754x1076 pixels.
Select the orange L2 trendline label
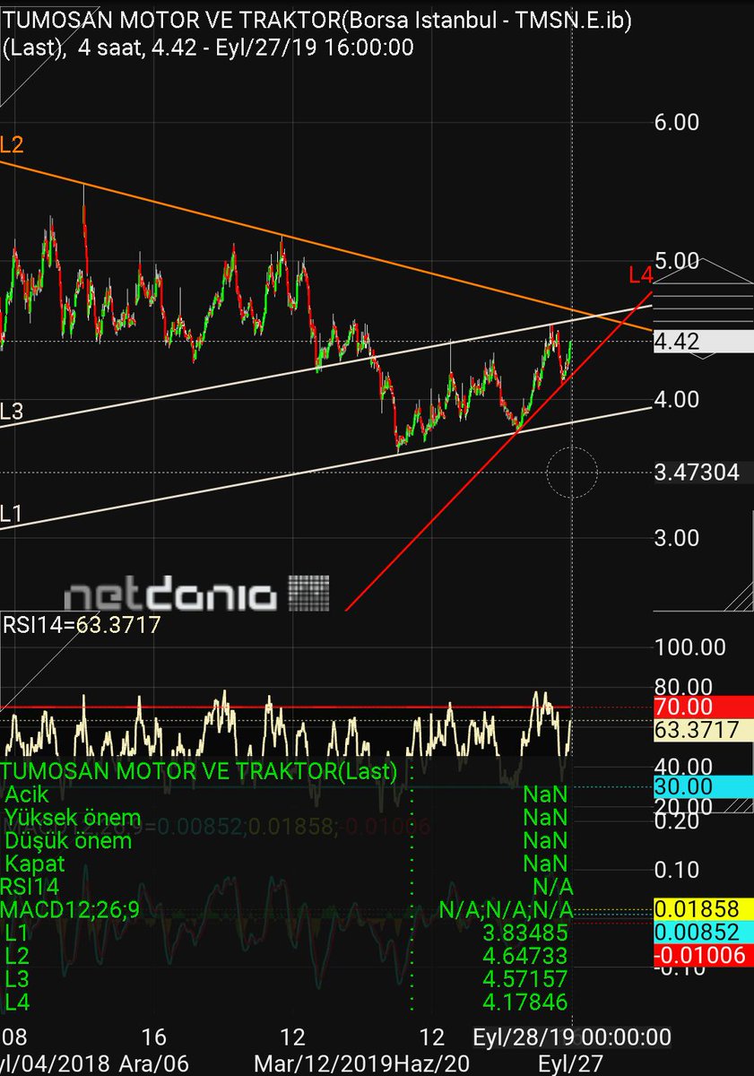click(12, 143)
